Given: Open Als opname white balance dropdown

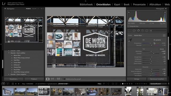Looking at the screenshot, I should click(158, 40).
